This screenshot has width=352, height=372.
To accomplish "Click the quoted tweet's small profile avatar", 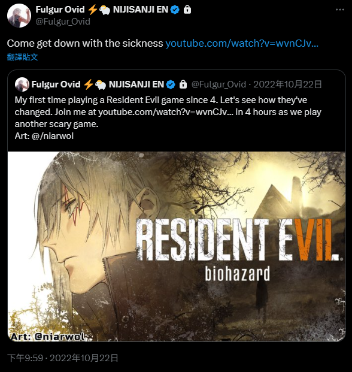I will 22,84.
